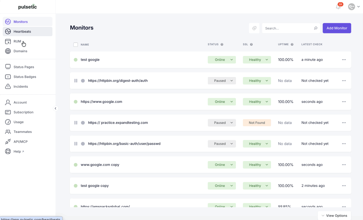
Task: Click the Not Found SSL badge
Action: pyautogui.click(x=257, y=123)
